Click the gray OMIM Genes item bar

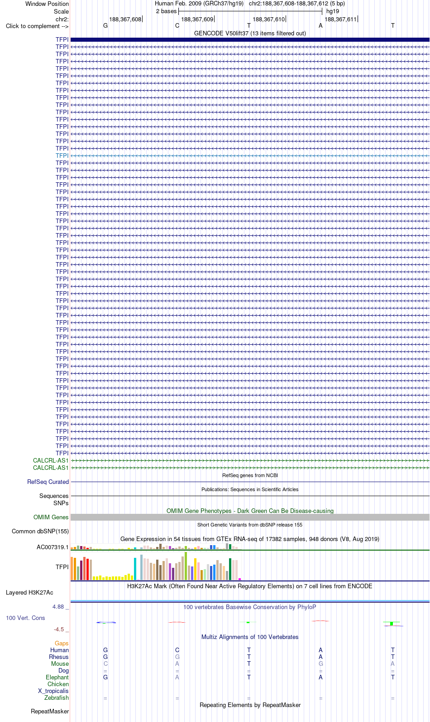(x=250, y=517)
